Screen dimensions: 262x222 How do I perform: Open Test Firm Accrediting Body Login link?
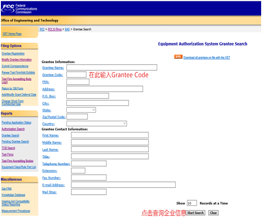coord(16,80)
